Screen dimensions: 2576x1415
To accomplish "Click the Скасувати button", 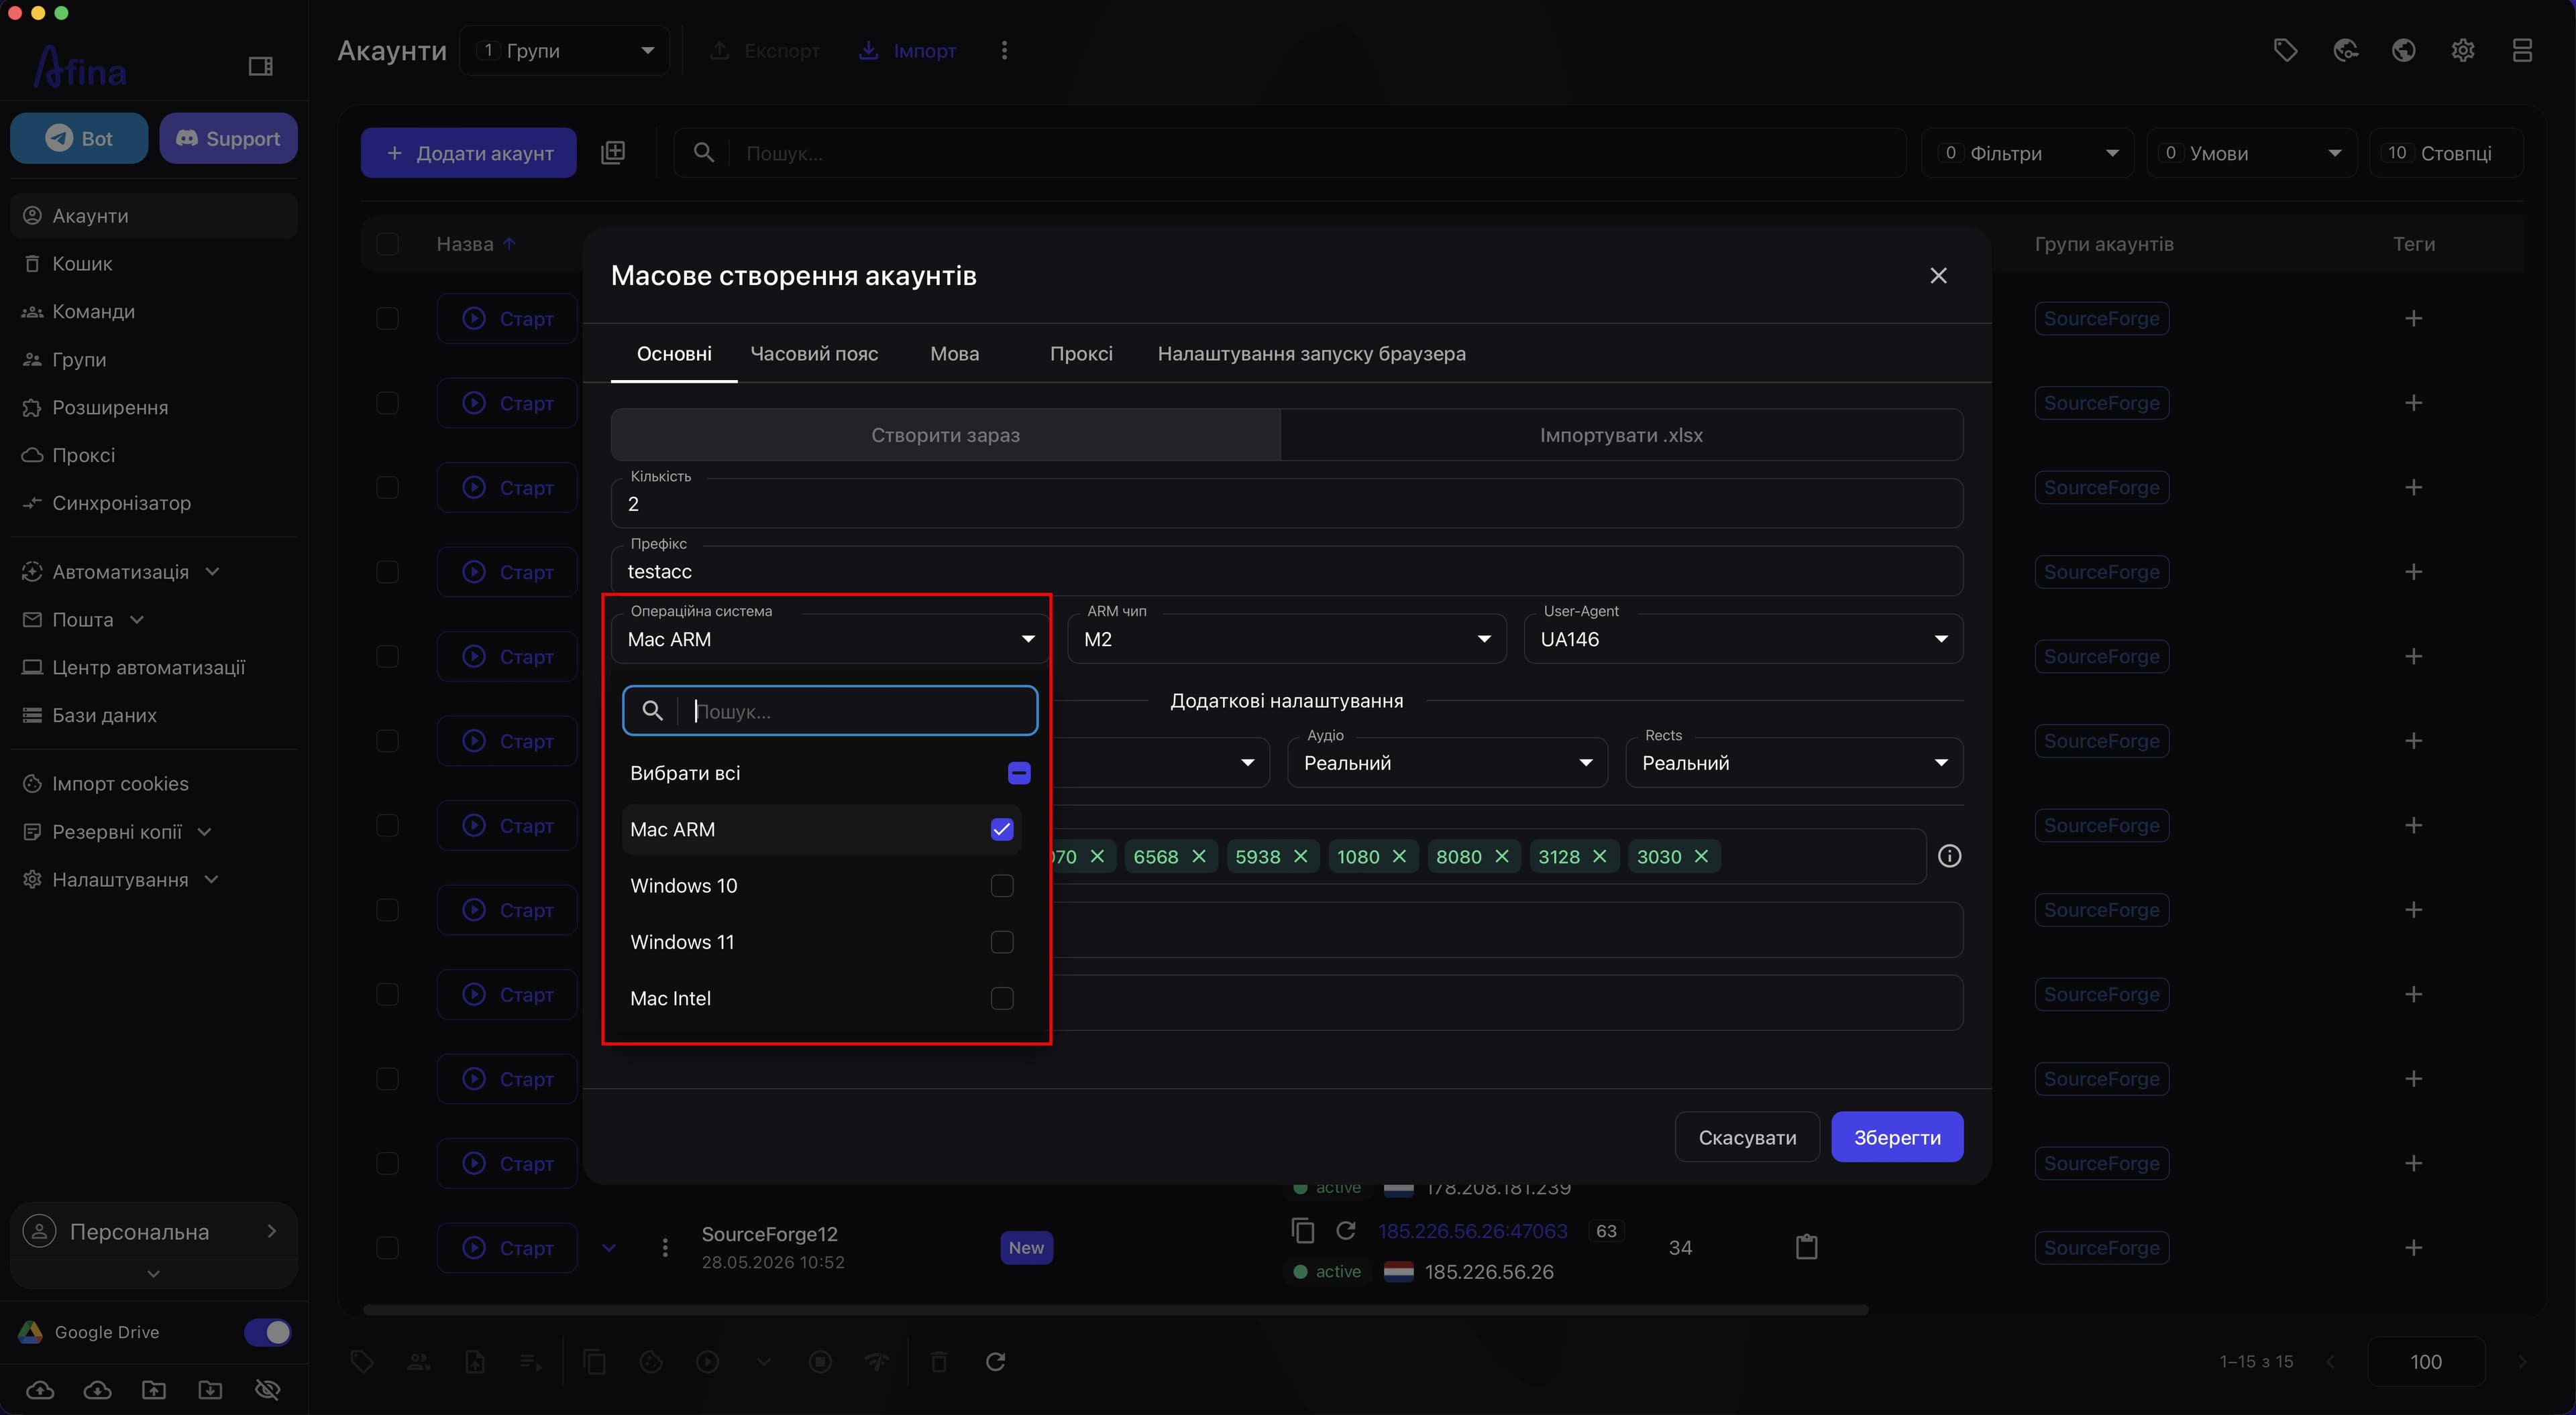I will coord(1747,1137).
